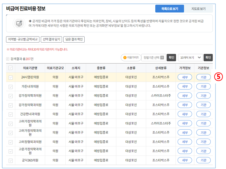
Task: Open 세부 price details for 고은가정의학과의원
Action: (x=185, y=151)
